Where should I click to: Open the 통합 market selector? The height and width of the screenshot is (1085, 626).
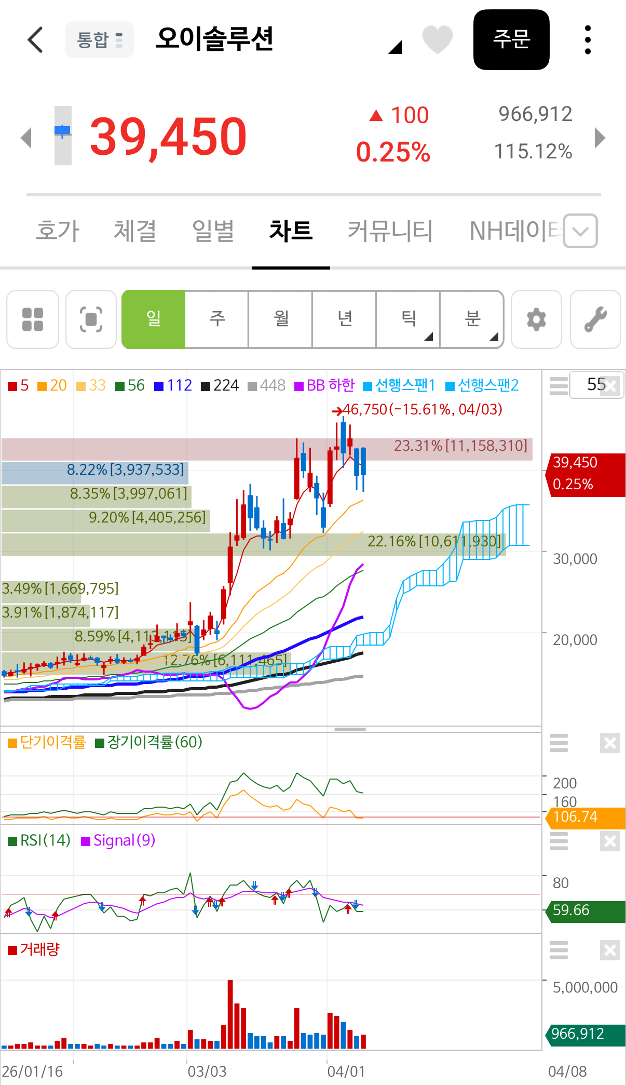coord(100,39)
